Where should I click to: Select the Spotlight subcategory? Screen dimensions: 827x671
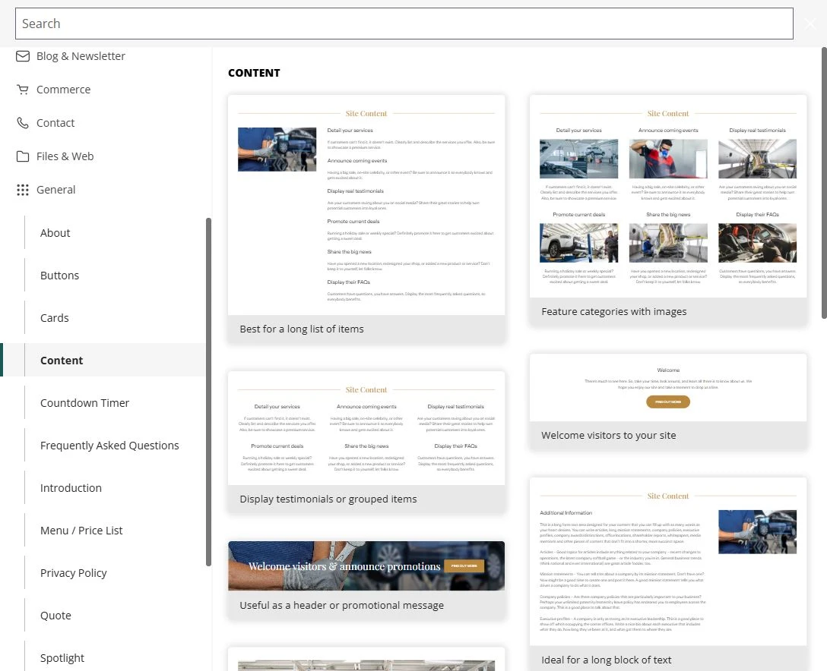coord(62,658)
